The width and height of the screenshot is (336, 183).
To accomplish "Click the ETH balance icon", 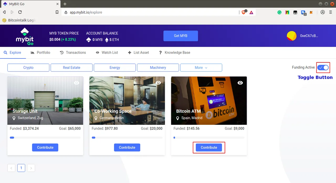I will pyautogui.click(x=107, y=40).
